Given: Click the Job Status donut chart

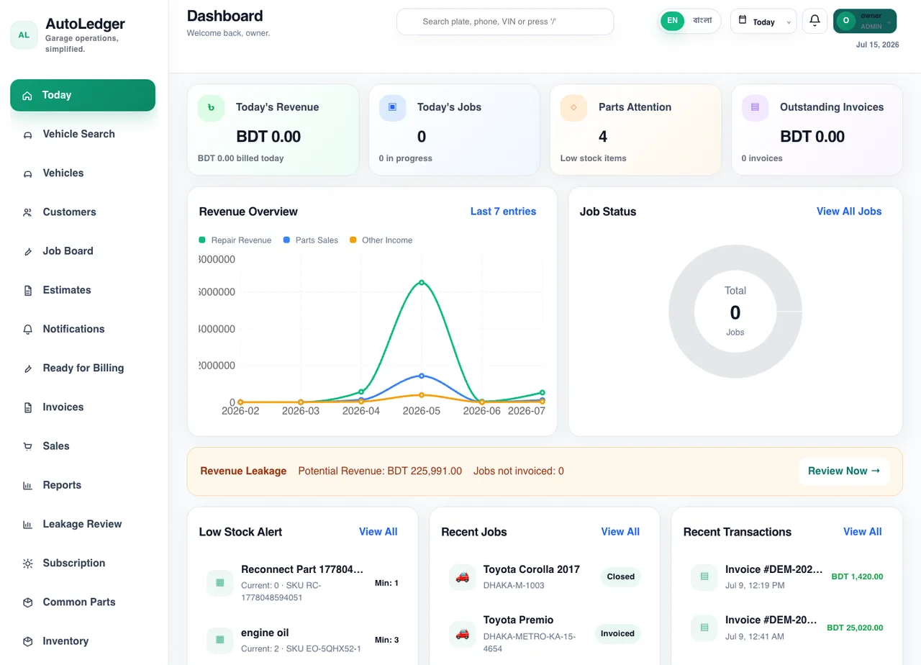Looking at the screenshot, I should click(735, 312).
